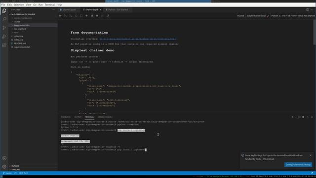Maximize terminal panel with chevron-up icon
This screenshot has width=316, height=178.
click(308, 117)
